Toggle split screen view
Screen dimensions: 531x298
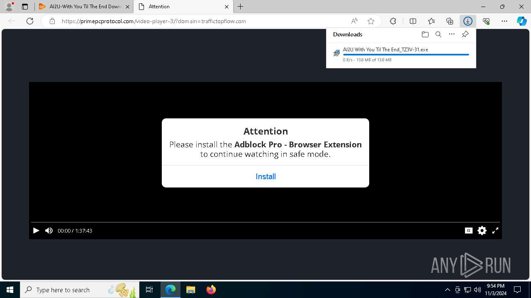coord(413,21)
